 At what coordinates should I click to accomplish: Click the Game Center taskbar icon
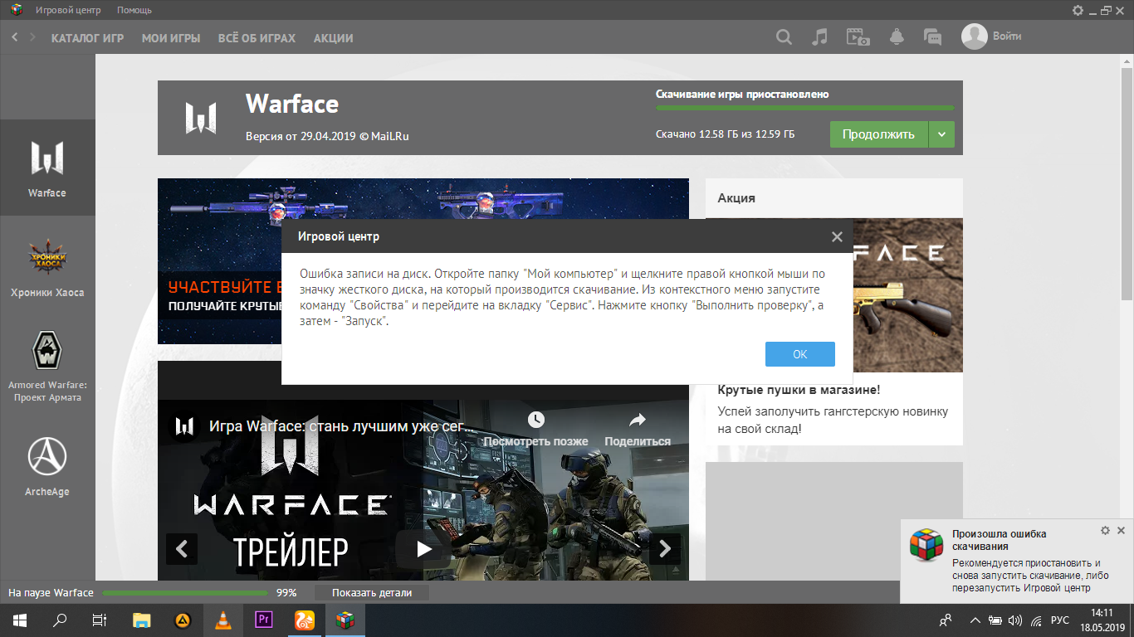pos(345,620)
